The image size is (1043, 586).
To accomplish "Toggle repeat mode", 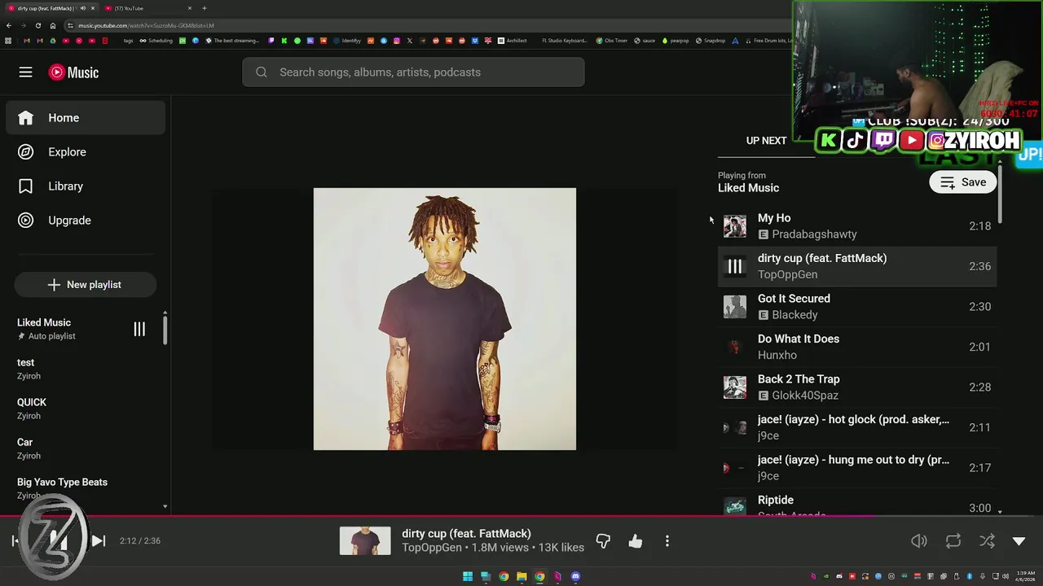I will [x=953, y=541].
